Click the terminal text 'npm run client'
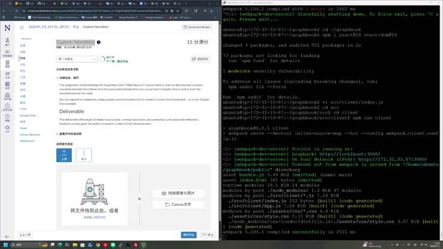Image resolution: width=443 pixels, height=249 pixels. point(372,118)
